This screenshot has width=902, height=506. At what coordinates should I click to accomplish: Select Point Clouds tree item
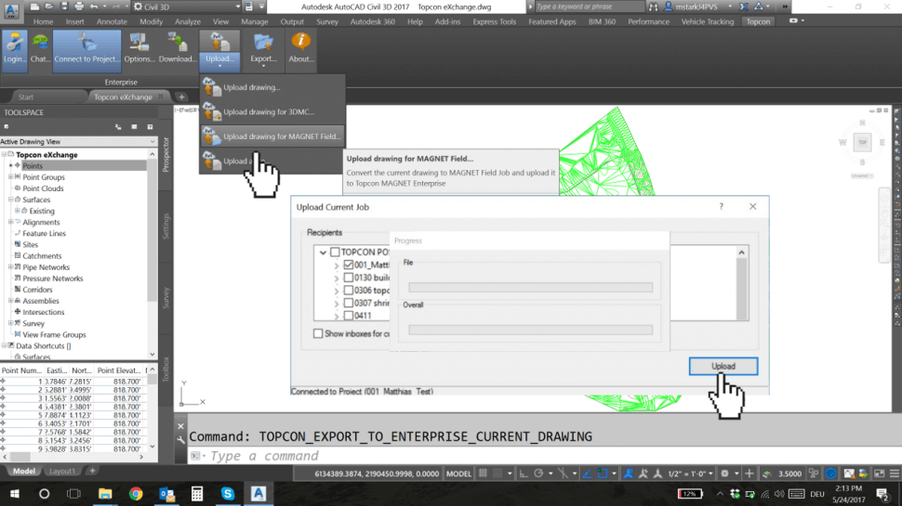coord(43,188)
